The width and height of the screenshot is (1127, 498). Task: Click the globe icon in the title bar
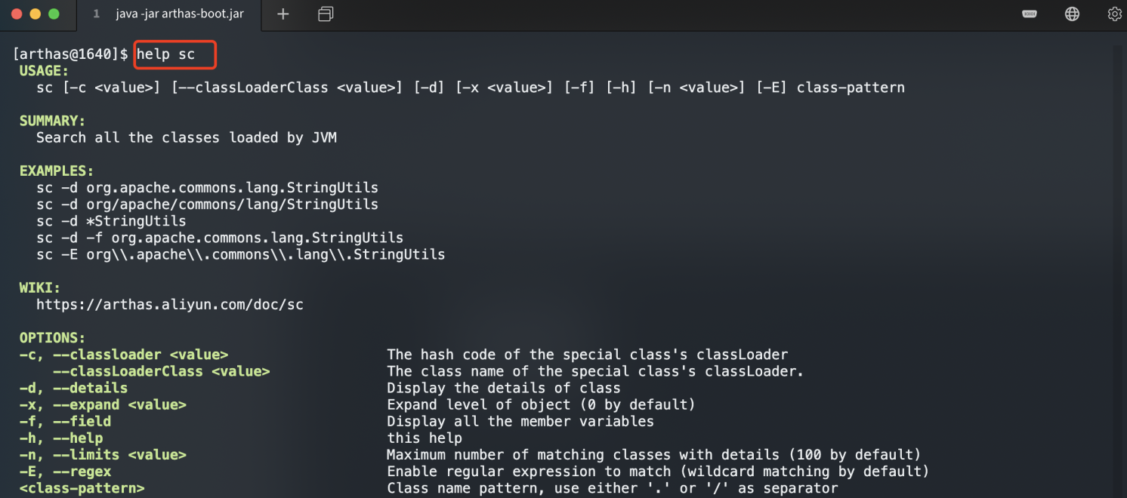point(1072,14)
